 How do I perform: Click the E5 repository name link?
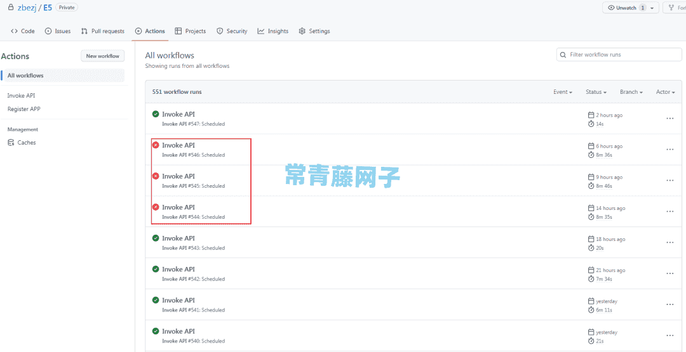click(x=47, y=8)
